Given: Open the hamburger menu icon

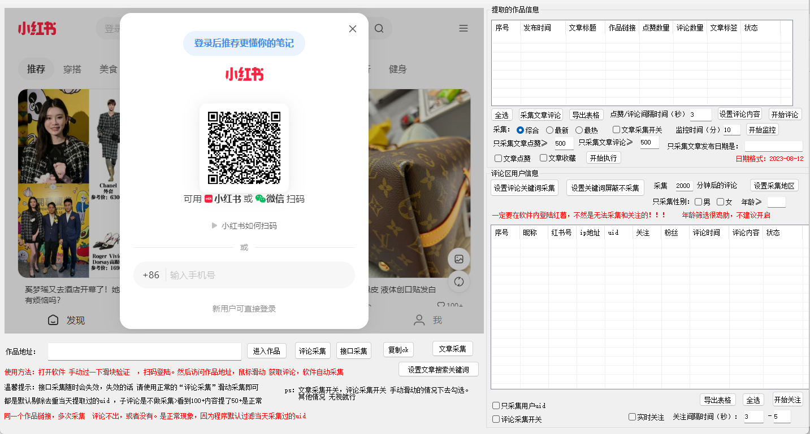Looking at the screenshot, I should (464, 29).
